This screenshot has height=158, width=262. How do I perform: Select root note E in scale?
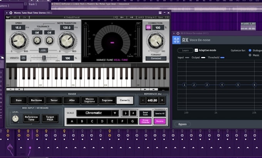(112, 121)
